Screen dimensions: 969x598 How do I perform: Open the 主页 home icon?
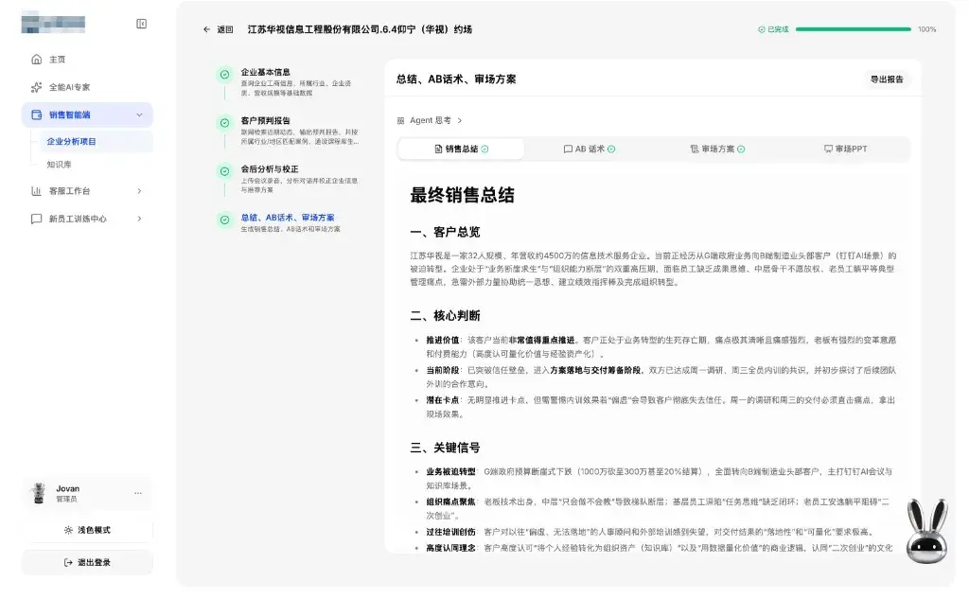click(37, 60)
